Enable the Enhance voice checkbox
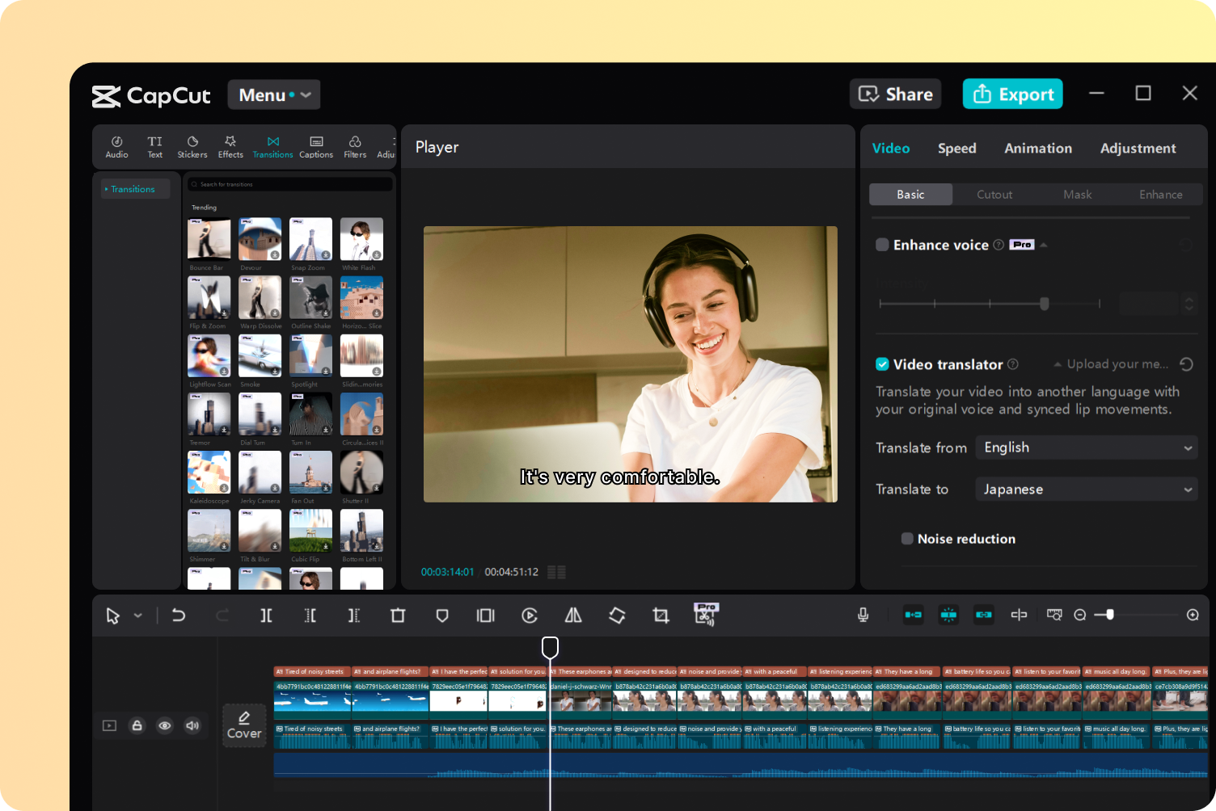This screenshot has height=811, width=1216. point(883,245)
